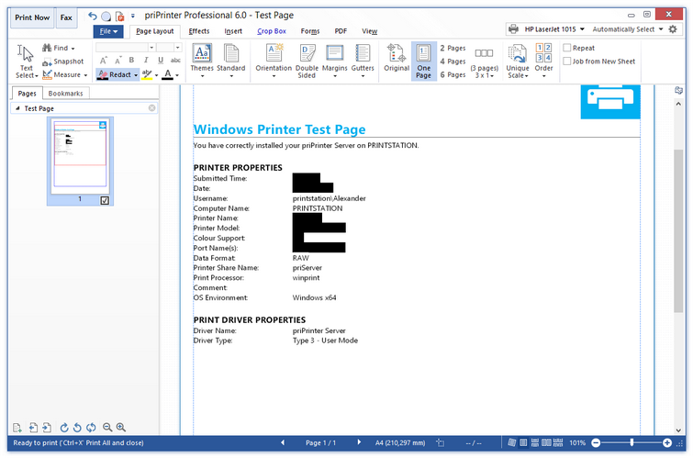Select the 2 Pages layout
The width and height of the screenshot is (693, 458).
[453, 48]
